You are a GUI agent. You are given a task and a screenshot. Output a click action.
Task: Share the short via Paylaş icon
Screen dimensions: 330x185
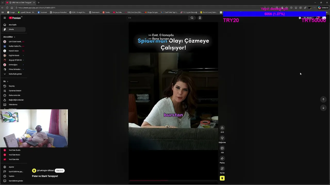[x=222, y=158]
